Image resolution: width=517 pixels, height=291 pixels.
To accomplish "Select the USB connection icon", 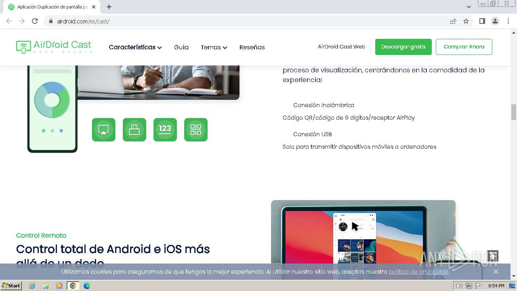I will [135, 130].
